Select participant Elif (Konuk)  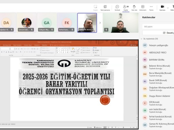158,103
